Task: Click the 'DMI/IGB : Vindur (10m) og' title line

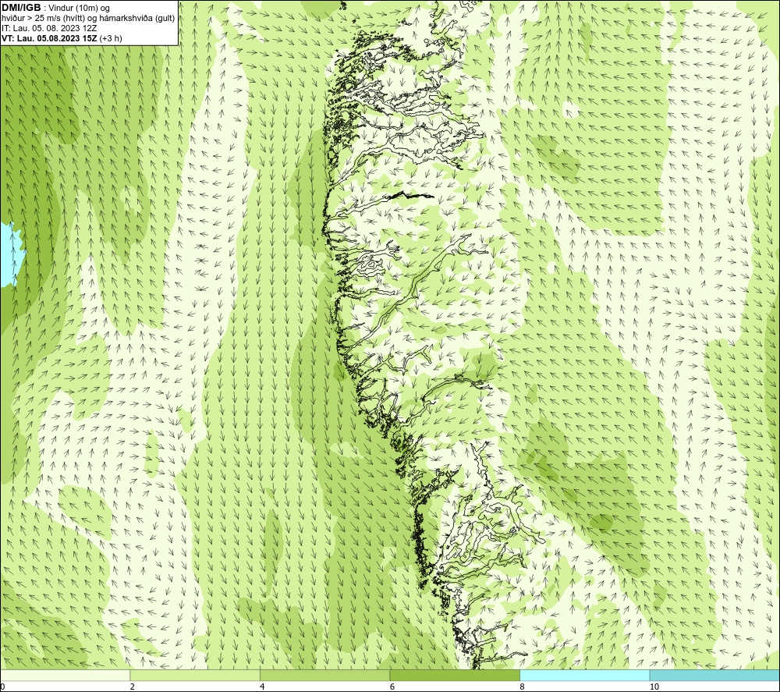Action: pos(55,8)
